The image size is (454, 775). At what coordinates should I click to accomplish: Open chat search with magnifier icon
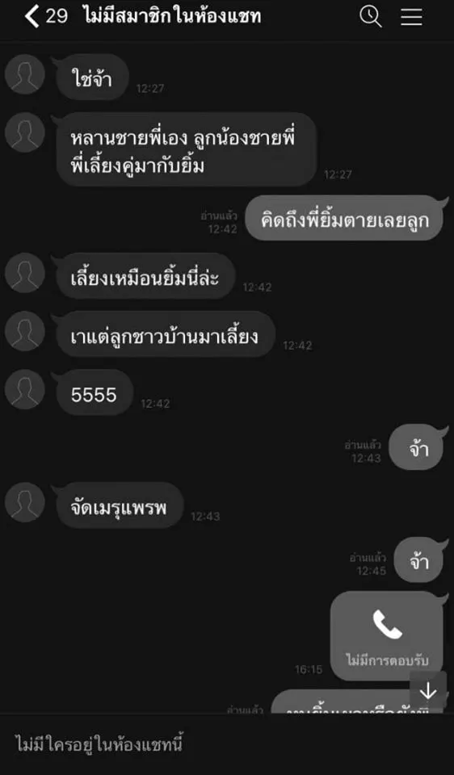point(371,17)
